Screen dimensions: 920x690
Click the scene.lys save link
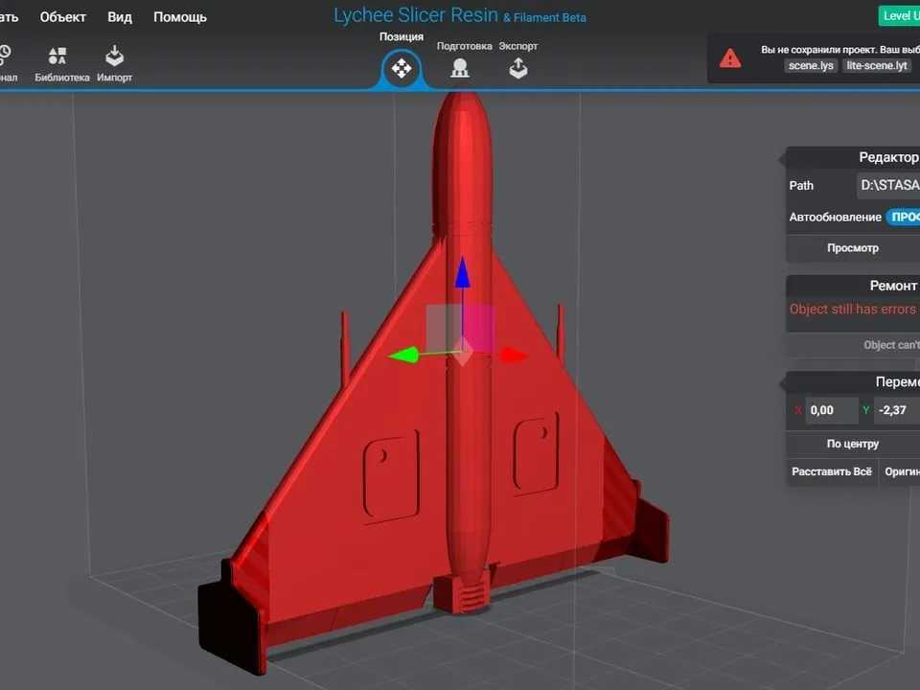[811, 65]
